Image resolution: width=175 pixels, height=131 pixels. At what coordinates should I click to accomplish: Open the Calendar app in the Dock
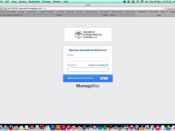click(16, 127)
